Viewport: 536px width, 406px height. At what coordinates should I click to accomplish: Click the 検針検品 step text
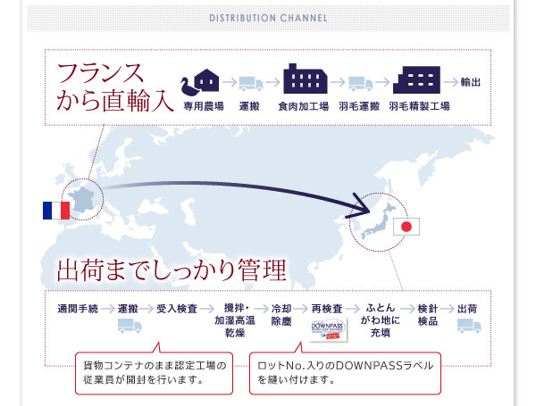[428, 315]
